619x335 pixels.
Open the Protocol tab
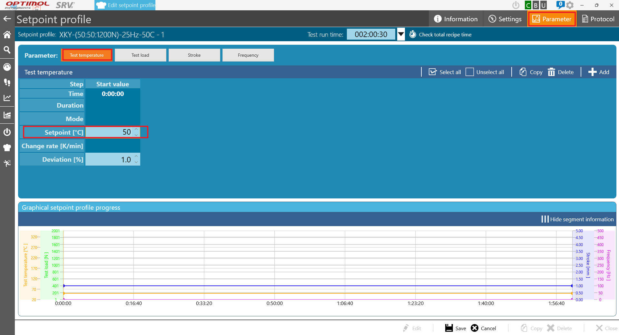[598, 19]
